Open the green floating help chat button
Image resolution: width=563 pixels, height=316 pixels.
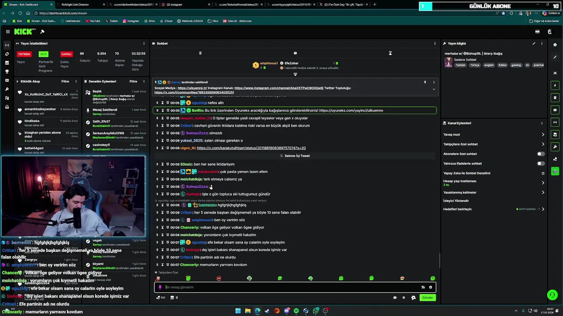(x=552, y=295)
